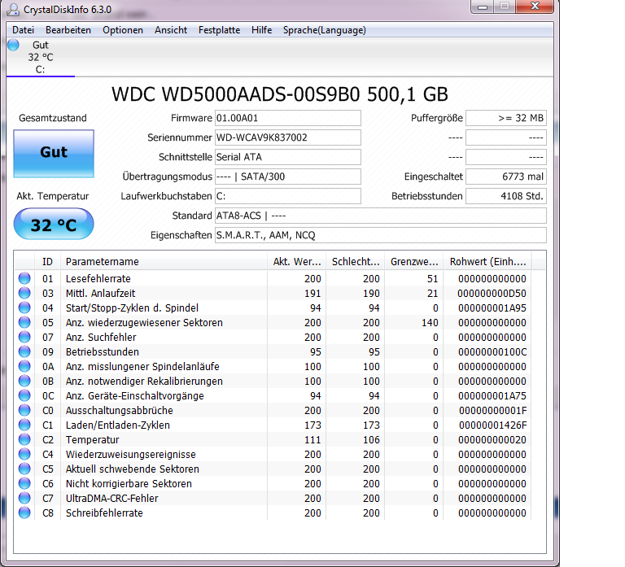Click the status orb for Lesefehlerrate
Screen dimensions: 625x567
24,278
